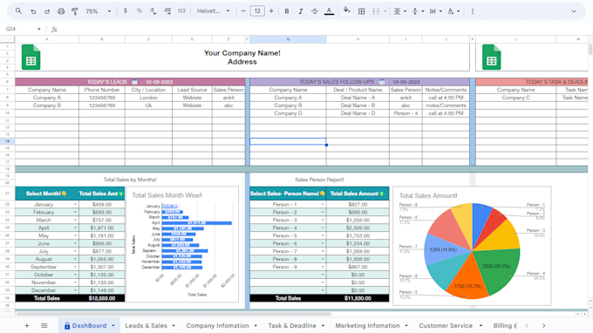Open horizontal align dropdown
Screen dimensions: 593x333
(x=399, y=11)
